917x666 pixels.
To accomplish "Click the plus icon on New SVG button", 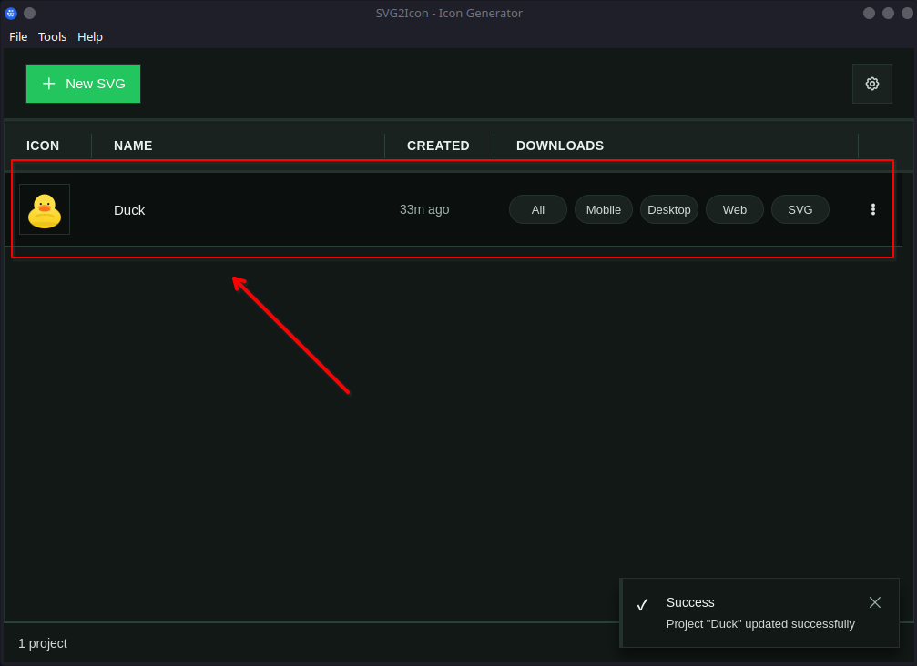I will point(49,83).
